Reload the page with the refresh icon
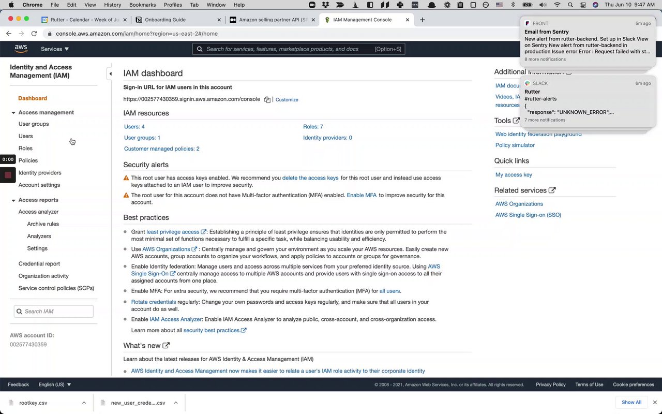This screenshot has width=662, height=414. click(34, 34)
